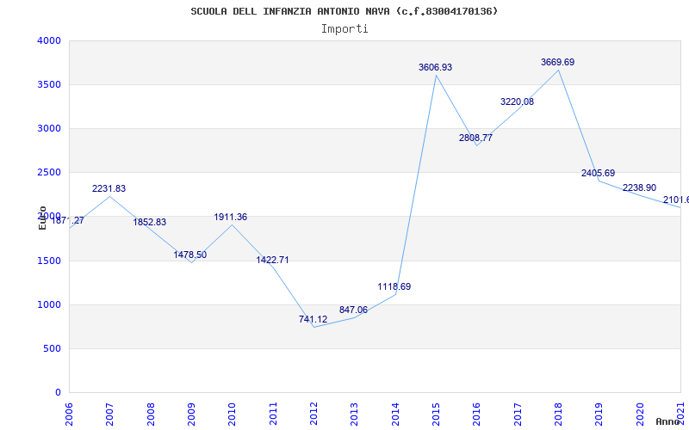The height and width of the screenshot is (430, 689).
Task: Click the 3606.93 data label
Action: tap(436, 68)
